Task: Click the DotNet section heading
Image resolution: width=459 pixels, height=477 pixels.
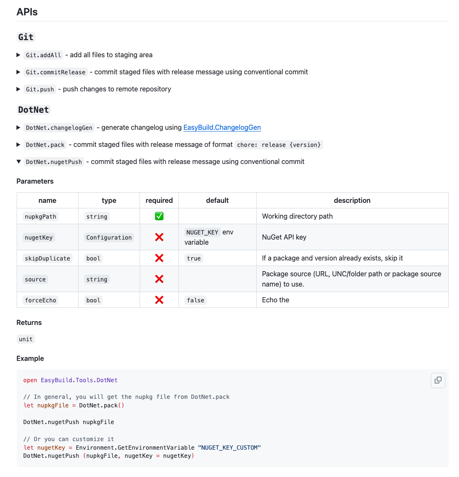Action: 33,110
